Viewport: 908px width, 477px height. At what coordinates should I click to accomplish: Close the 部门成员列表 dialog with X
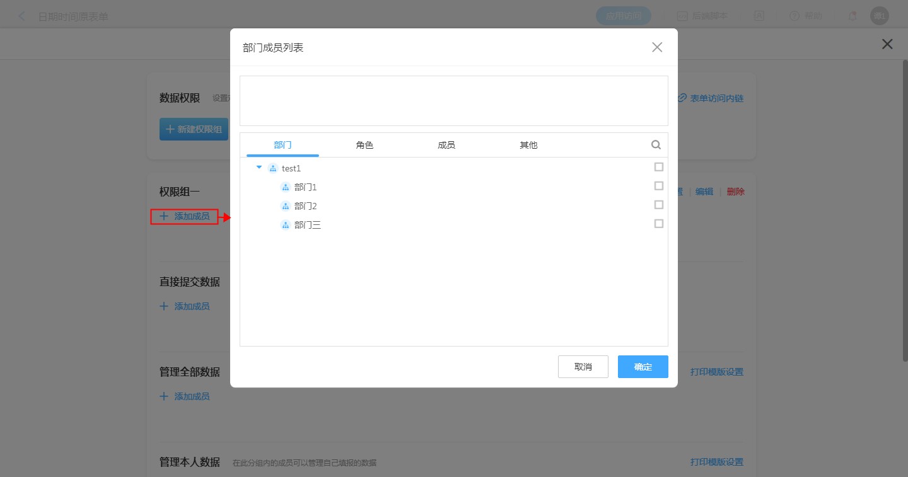[657, 47]
